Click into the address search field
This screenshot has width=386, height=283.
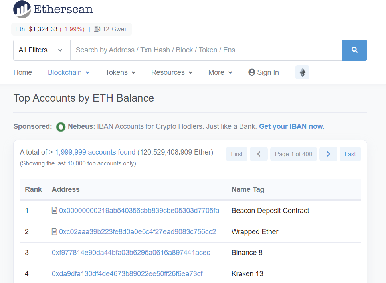pyautogui.click(x=206, y=50)
